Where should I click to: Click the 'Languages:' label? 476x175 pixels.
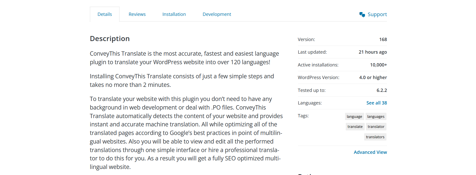[x=310, y=103]
